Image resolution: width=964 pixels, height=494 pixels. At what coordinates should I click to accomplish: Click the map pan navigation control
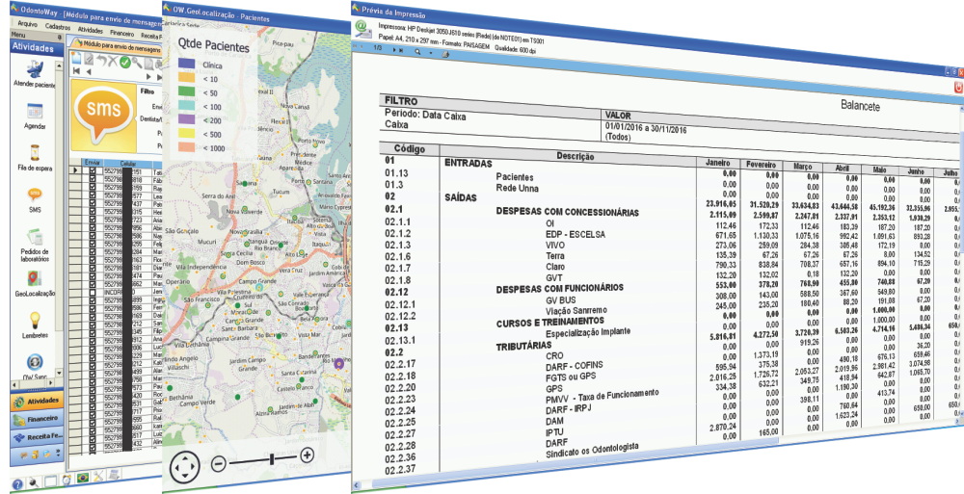point(184,466)
